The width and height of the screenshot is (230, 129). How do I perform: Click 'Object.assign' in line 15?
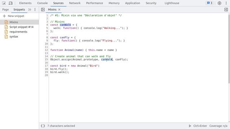(x=61, y=59)
